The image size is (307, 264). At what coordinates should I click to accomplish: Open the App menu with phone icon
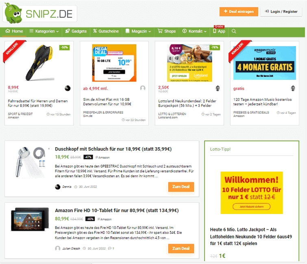(x=219, y=31)
